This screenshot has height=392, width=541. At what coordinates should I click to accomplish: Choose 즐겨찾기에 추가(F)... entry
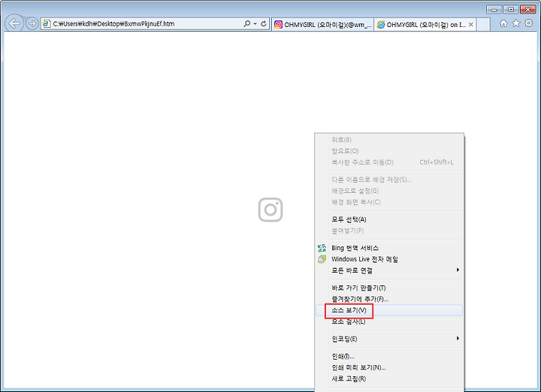389,299
